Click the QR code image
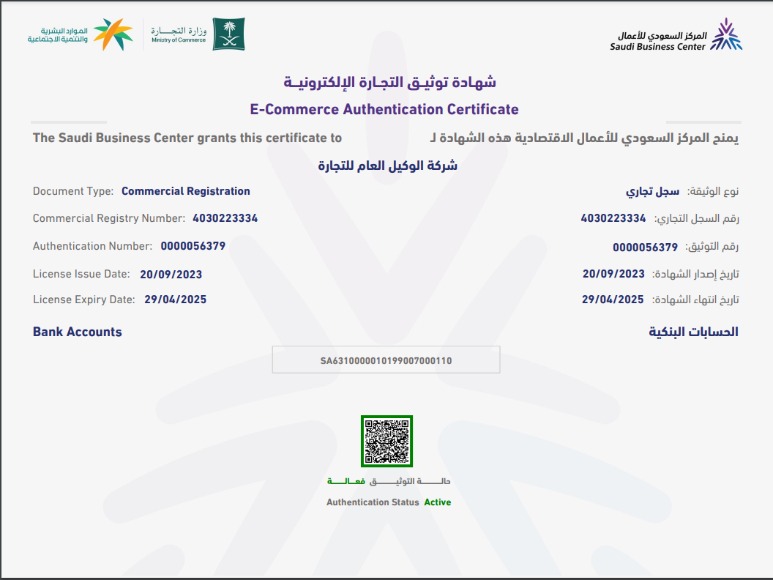Image resolution: width=773 pixels, height=580 pixels. [386, 441]
